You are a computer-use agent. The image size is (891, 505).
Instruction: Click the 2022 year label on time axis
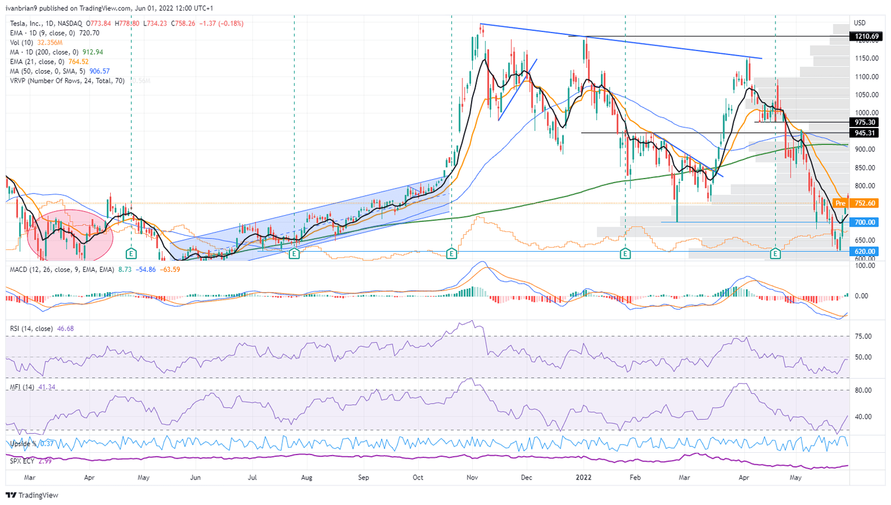[584, 478]
